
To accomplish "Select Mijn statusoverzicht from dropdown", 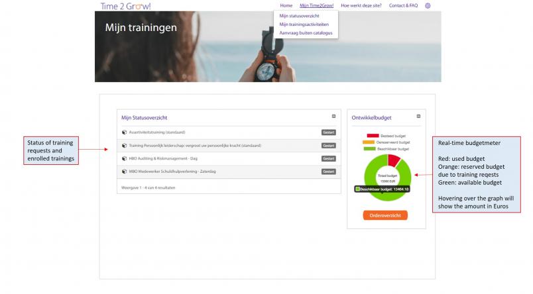I will pos(300,15).
